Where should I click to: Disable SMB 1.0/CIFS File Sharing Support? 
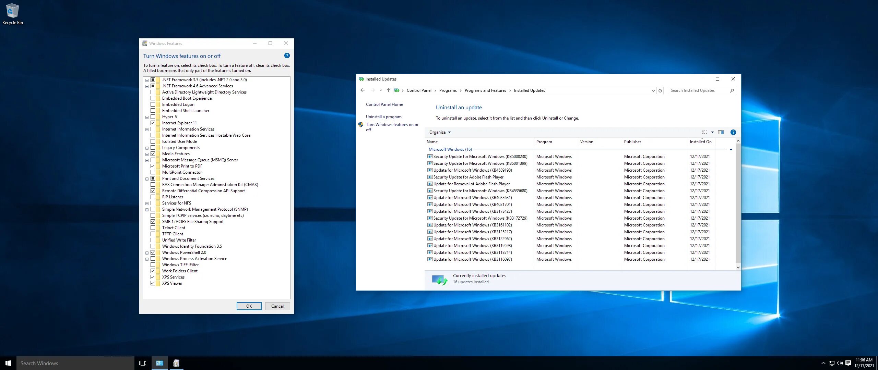pos(153,221)
